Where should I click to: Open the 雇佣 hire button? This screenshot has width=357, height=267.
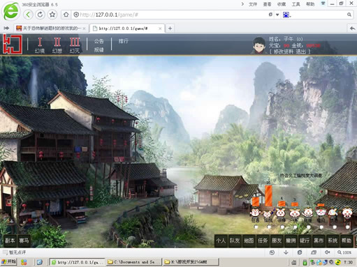tap(291, 241)
